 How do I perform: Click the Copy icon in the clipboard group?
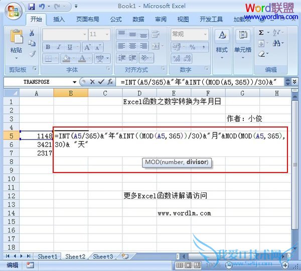pos(32,43)
